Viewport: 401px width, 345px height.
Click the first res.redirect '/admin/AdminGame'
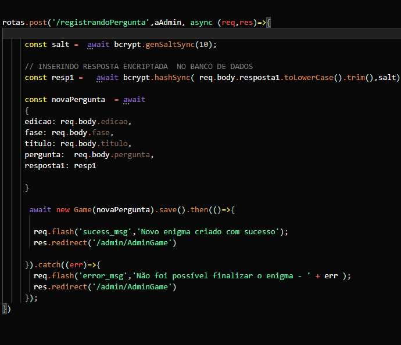click(105, 243)
